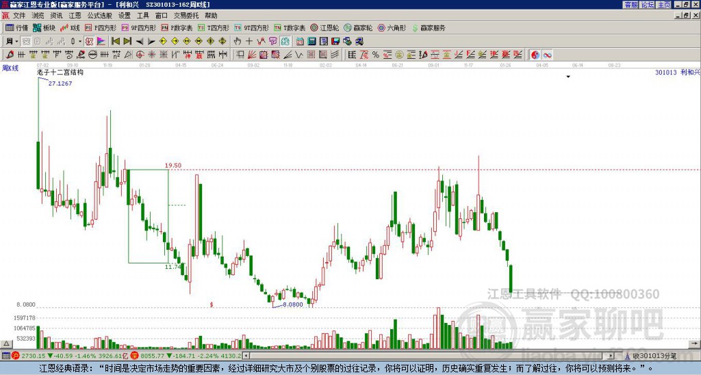Click the small black dropdown triangle above chart
Screen dimensions: 701x375
(568, 77)
